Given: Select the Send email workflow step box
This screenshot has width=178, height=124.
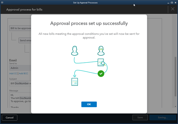Looking at the screenshot, I should point(25,40).
